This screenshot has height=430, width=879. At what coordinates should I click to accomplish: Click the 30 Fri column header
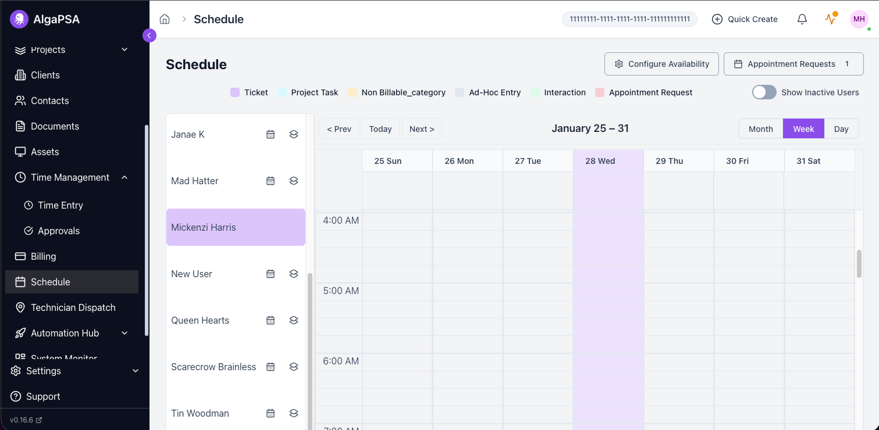point(749,161)
